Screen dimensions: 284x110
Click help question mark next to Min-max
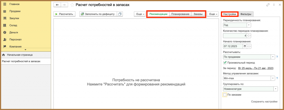click(x=277, y=78)
